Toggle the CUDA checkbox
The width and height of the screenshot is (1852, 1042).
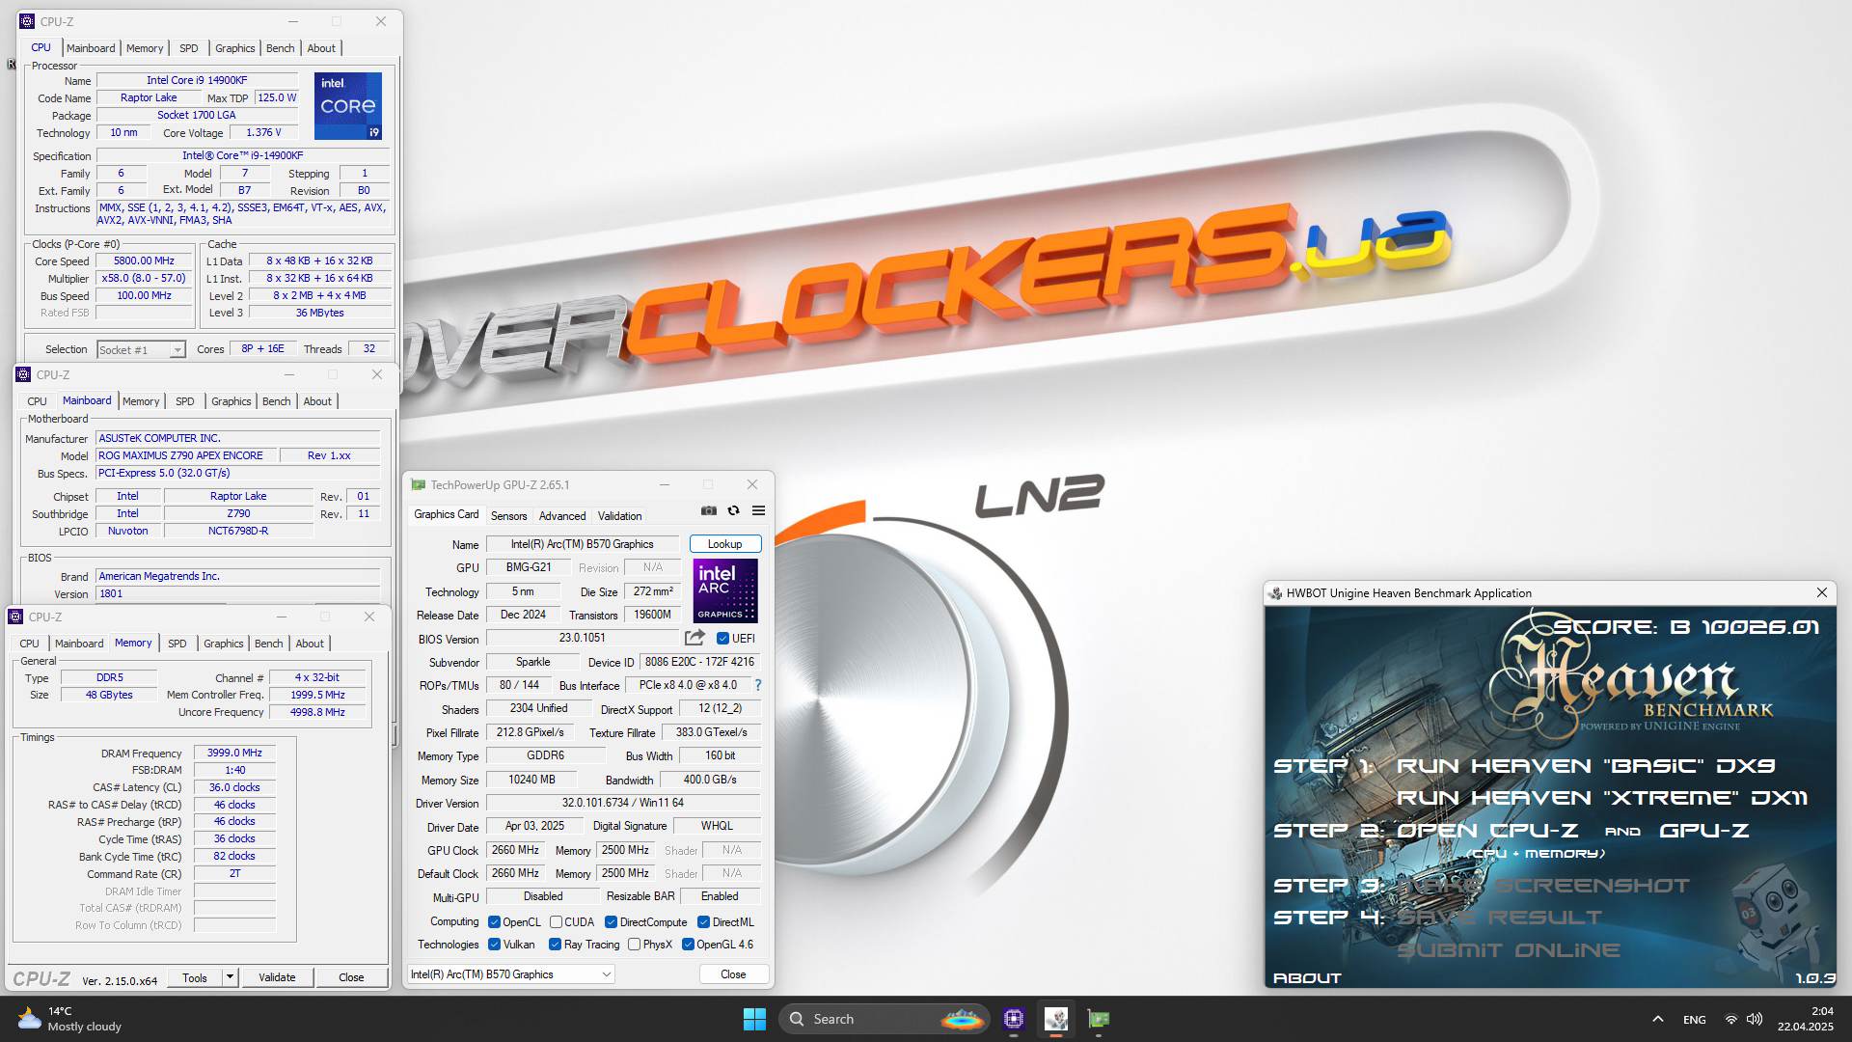tap(556, 922)
